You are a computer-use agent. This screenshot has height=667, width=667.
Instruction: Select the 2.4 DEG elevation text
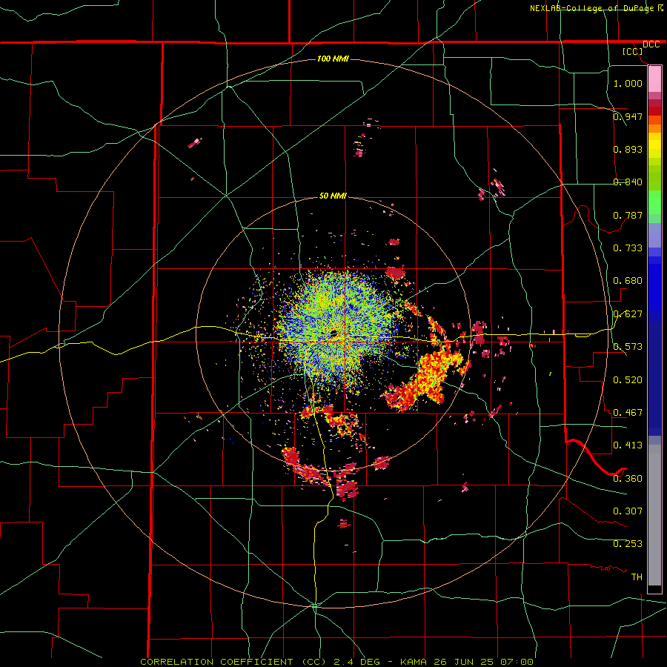(357, 662)
